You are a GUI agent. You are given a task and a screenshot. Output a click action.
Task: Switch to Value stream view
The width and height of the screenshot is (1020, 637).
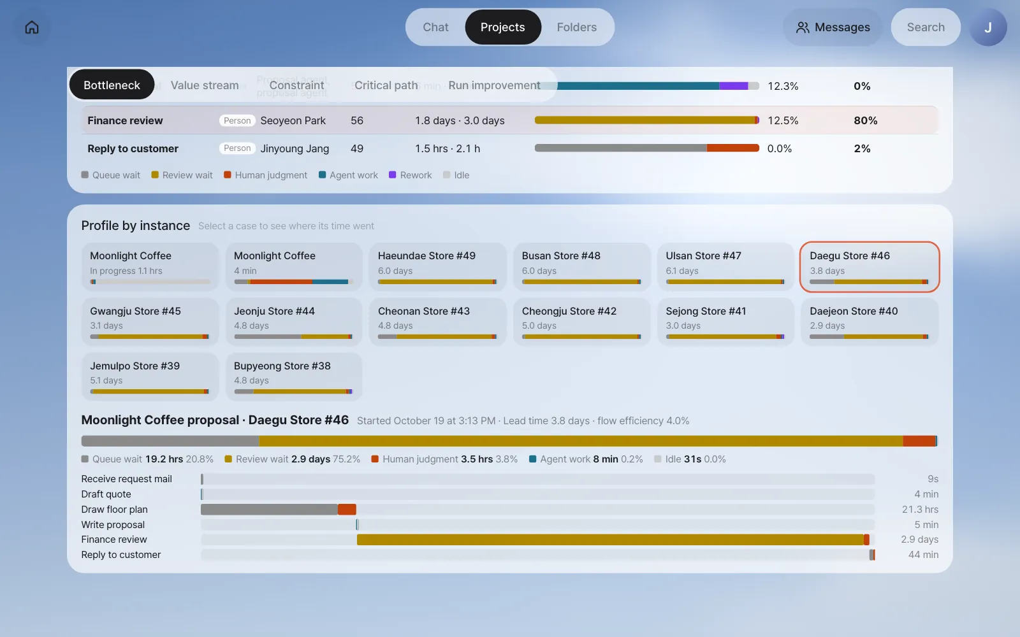[205, 85]
